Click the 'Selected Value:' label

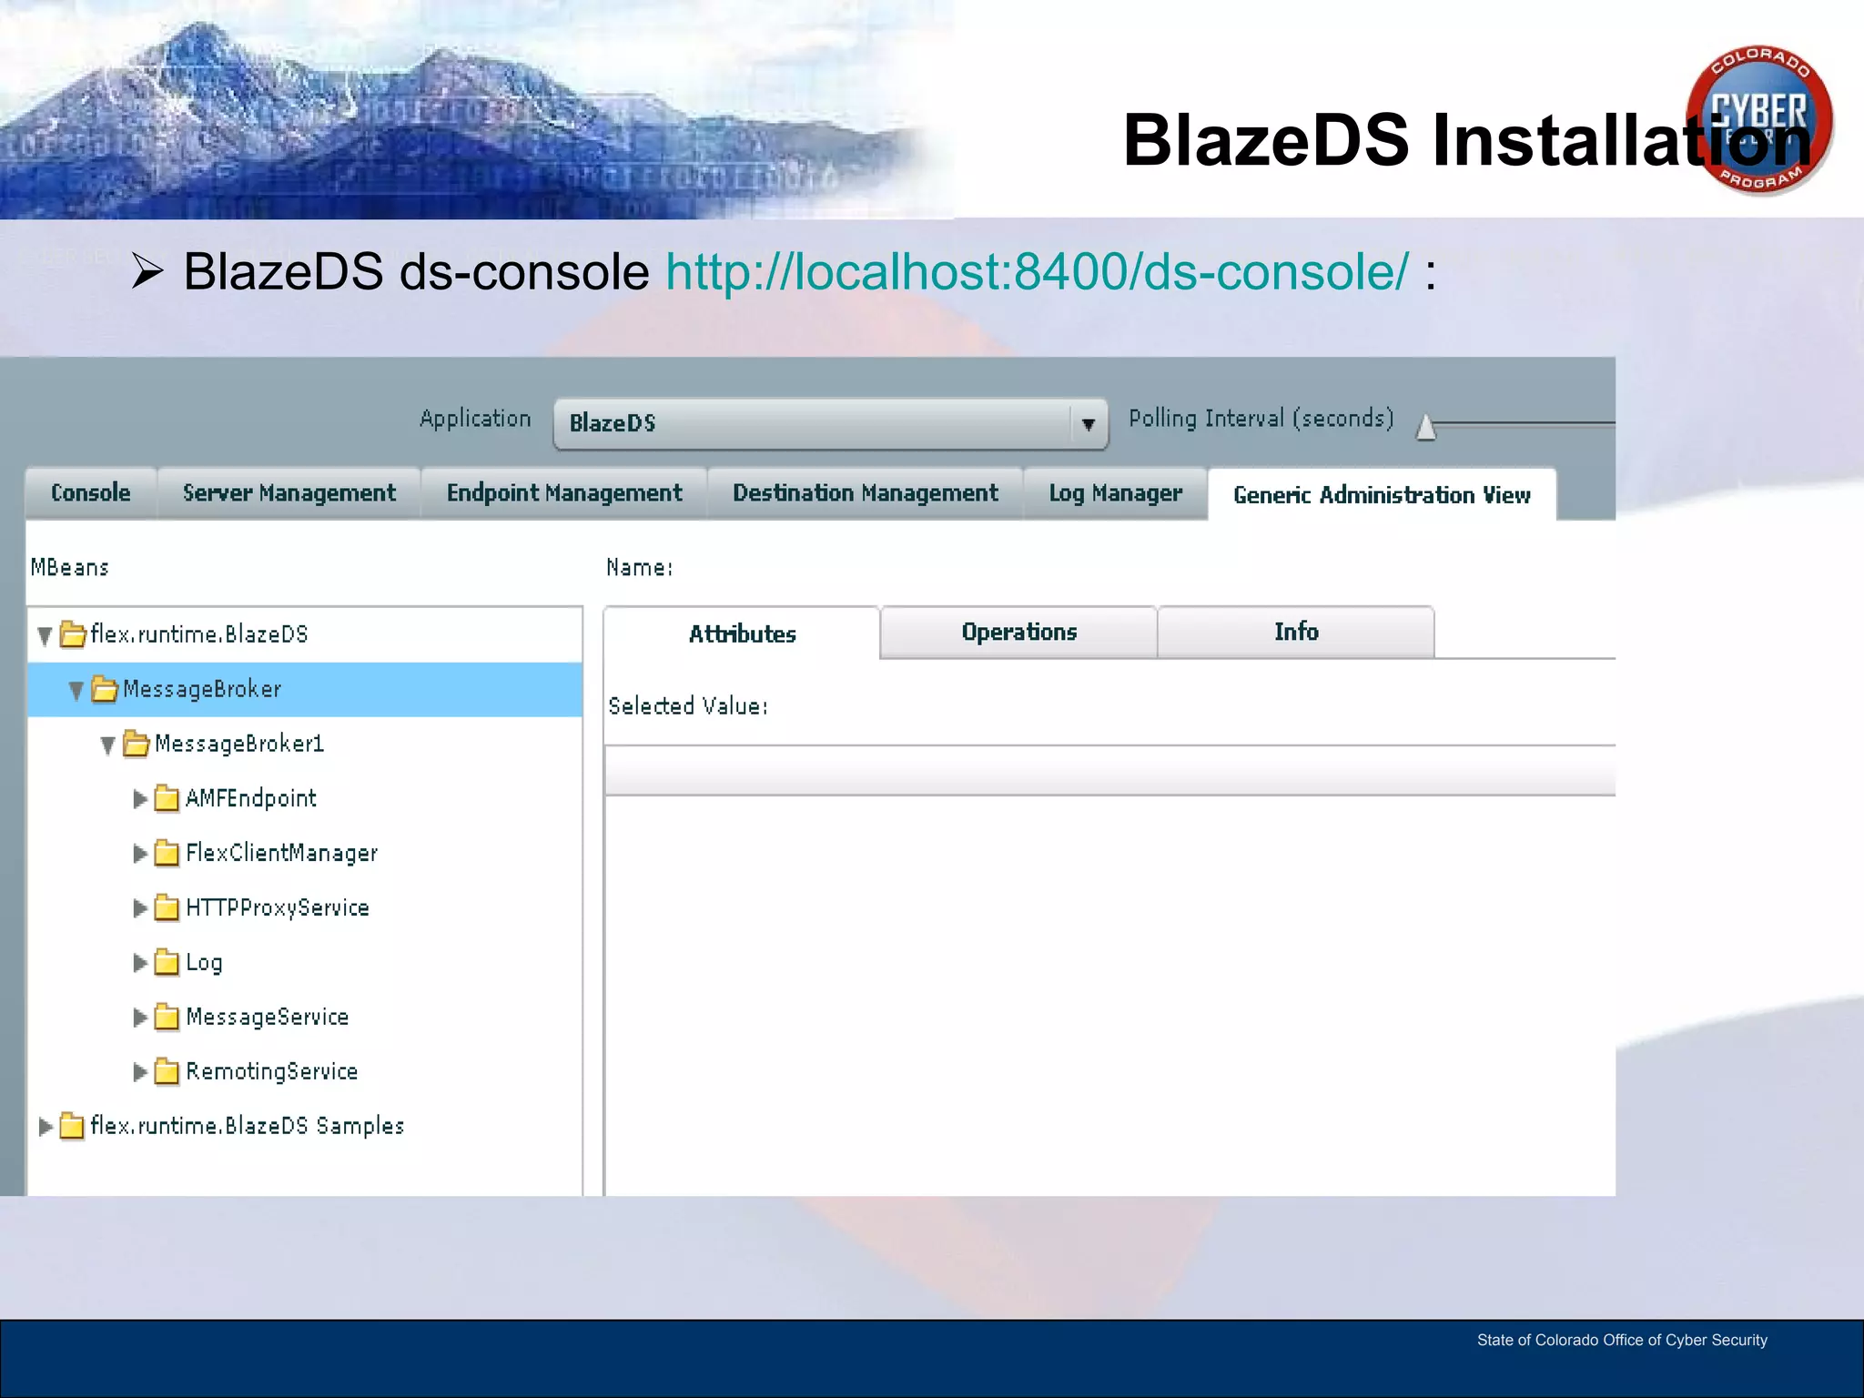click(688, 706)
